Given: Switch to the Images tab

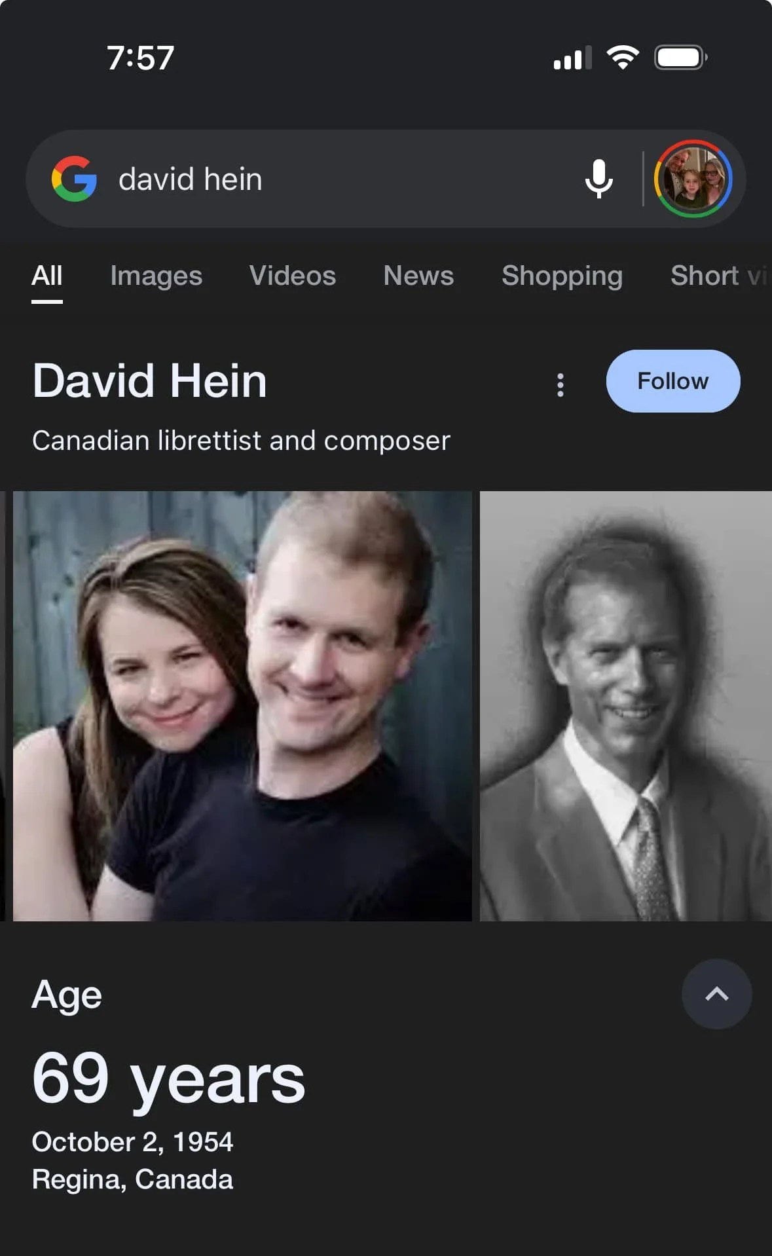Looking at the screenshot, I should [x=156, y=276].
